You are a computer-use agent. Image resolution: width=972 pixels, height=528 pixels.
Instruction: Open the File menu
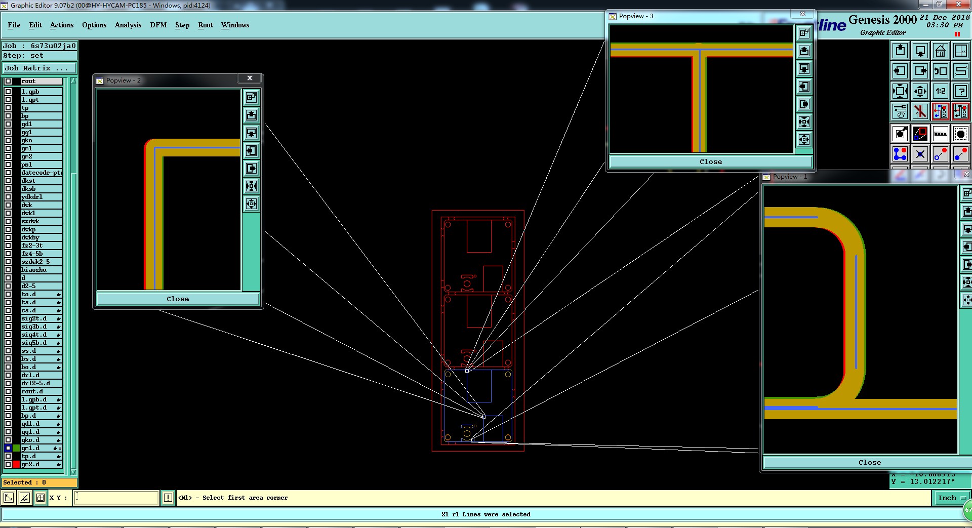pyautogui.click(x=14, y=25)
